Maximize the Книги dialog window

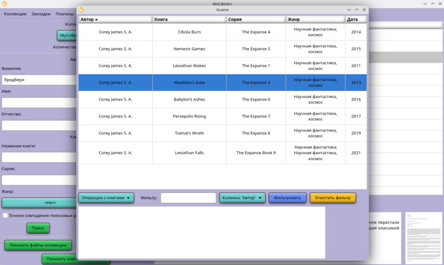point(356,10)
